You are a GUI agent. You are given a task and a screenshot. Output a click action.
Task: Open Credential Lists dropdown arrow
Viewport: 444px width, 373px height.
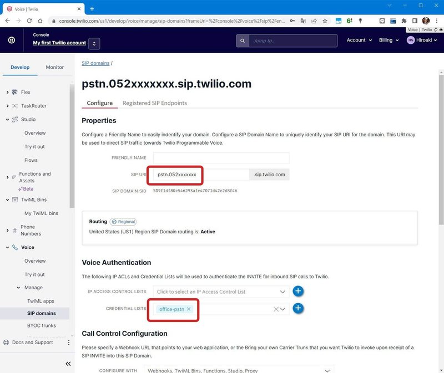tap(282, 309)
